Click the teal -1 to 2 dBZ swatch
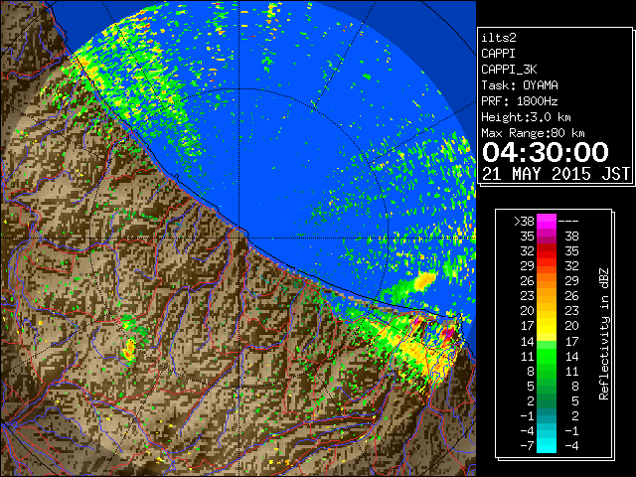 click(x=547, y=415)
